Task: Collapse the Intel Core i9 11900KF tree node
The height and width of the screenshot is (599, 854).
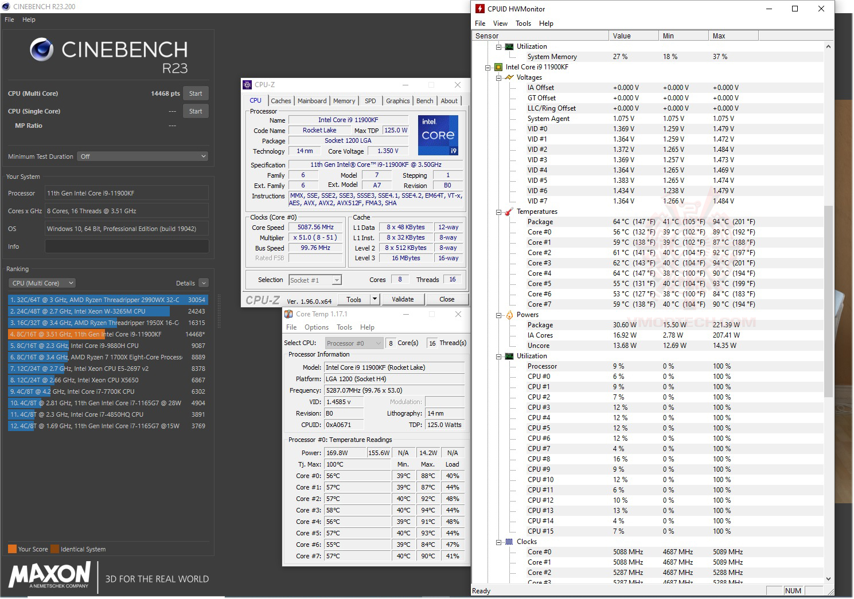Action: pyautogui.click(x=488, y=68)
